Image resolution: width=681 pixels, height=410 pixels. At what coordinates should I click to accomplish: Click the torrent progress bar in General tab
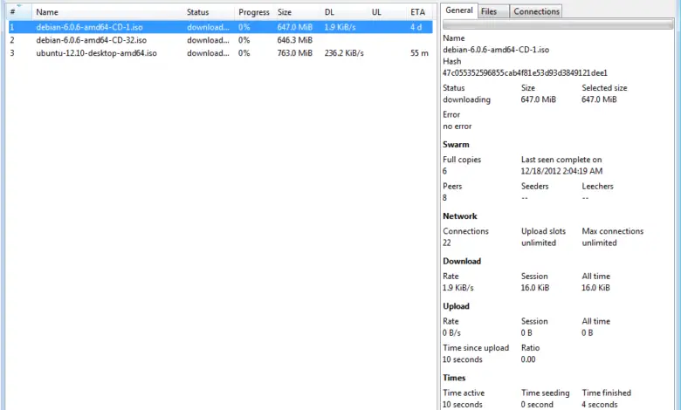click(x=558, y=24)
